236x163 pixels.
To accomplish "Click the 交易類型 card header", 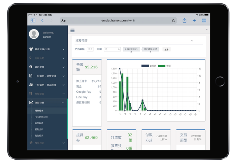I will point(191,137).
